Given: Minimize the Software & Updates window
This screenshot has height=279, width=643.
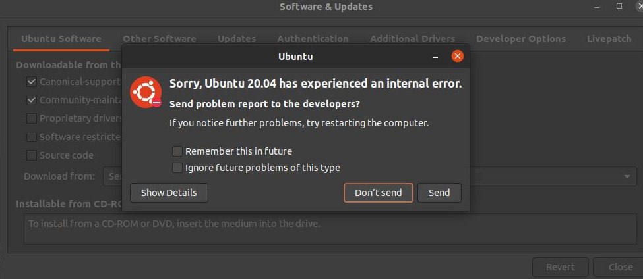Looking at the screenshot, I should click(597, 7).
